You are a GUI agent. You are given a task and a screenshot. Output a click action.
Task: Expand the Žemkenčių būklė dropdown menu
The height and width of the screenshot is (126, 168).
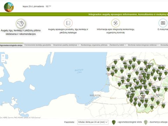tap(118, 45)
